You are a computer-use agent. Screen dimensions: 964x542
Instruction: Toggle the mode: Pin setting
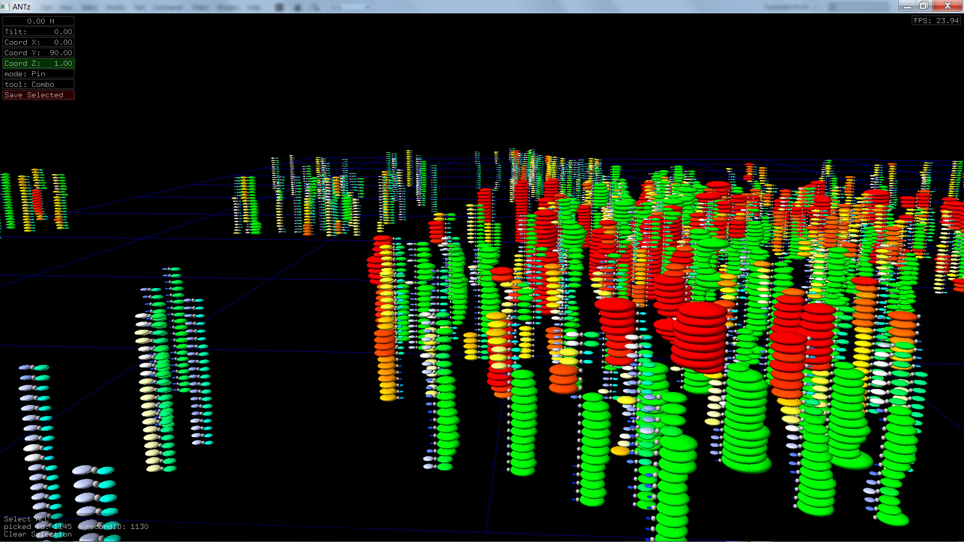coord(38,74)
